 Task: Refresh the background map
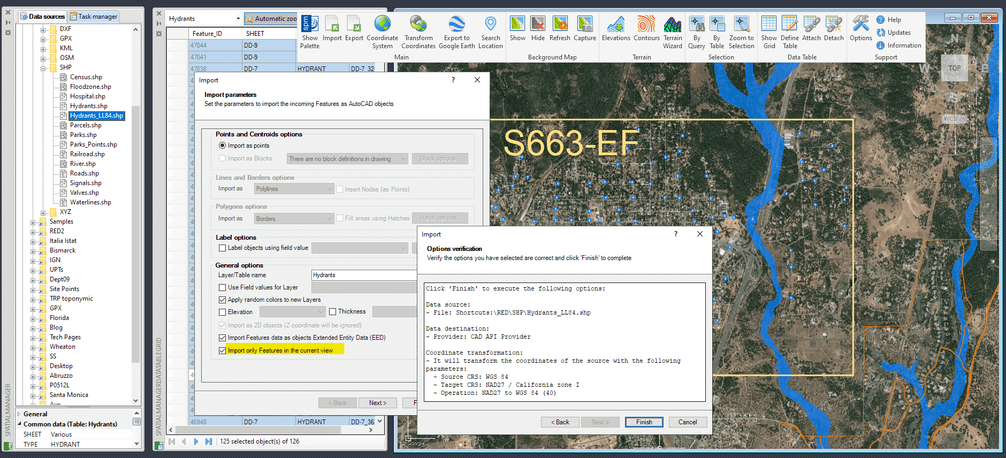(560, 28)
